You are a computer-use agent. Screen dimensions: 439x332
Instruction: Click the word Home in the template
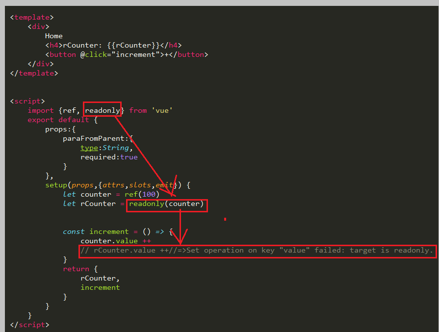(x=54, y=36)
